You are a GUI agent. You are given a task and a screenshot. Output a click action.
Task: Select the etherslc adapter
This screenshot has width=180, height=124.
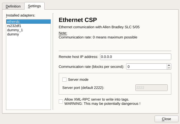[x=28, y=22]
